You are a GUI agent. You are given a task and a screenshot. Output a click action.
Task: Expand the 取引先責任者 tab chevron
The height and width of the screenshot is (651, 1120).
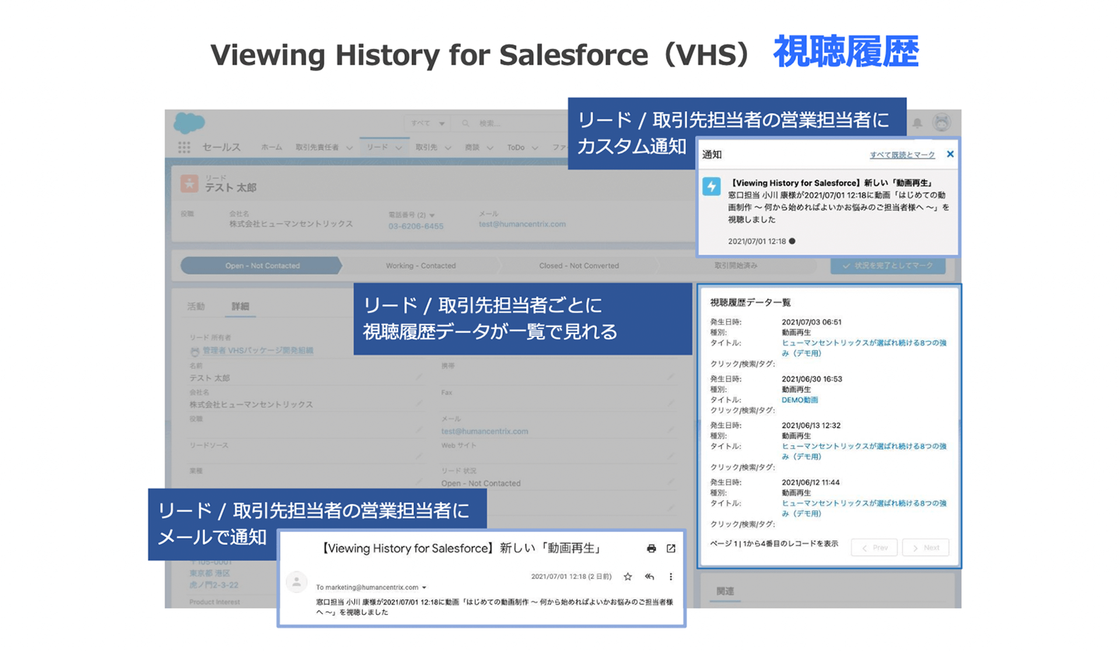(349, 148)
